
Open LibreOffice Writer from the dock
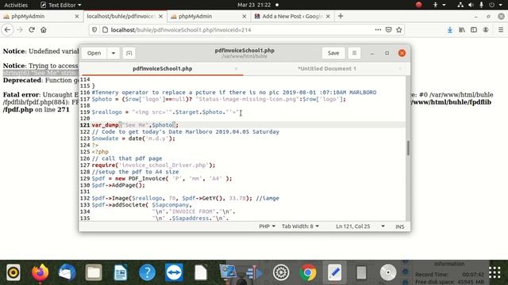(x=121, y=272)
